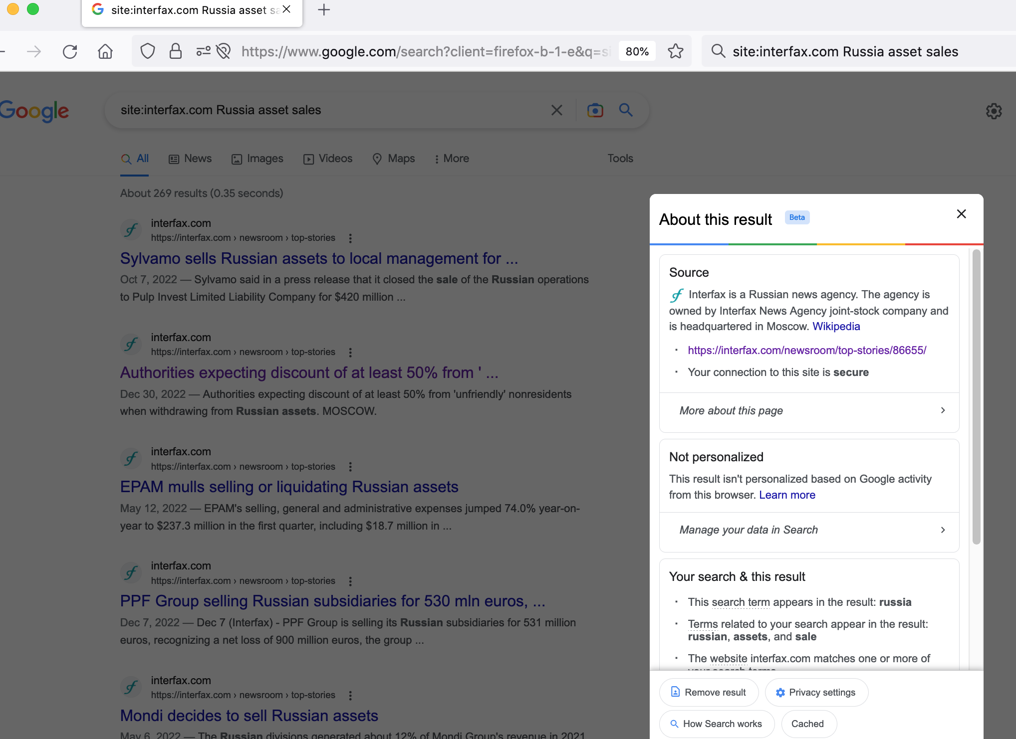Open three-dot menu for Sylvamo result

pos(350,238)
